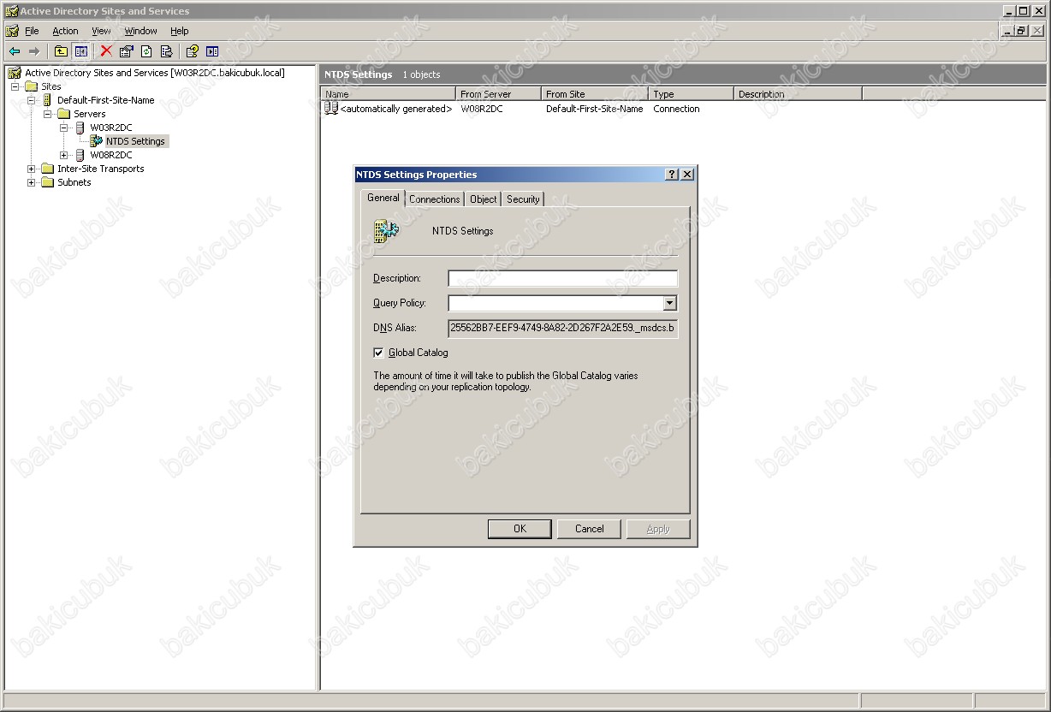Sort by the Type column header

click(x=692, y=94)
